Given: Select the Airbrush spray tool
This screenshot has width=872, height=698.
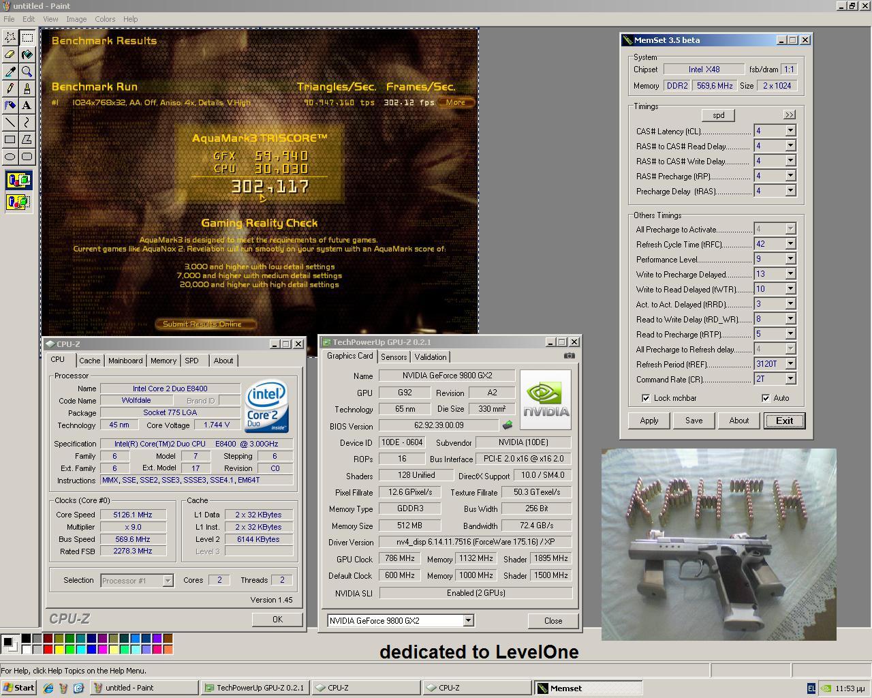Looking at the screenshot, I should [10, 105].
